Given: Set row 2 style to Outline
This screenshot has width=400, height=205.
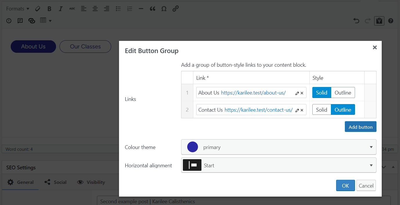Looking at the screenshot, I should click(x=343, y=110).
